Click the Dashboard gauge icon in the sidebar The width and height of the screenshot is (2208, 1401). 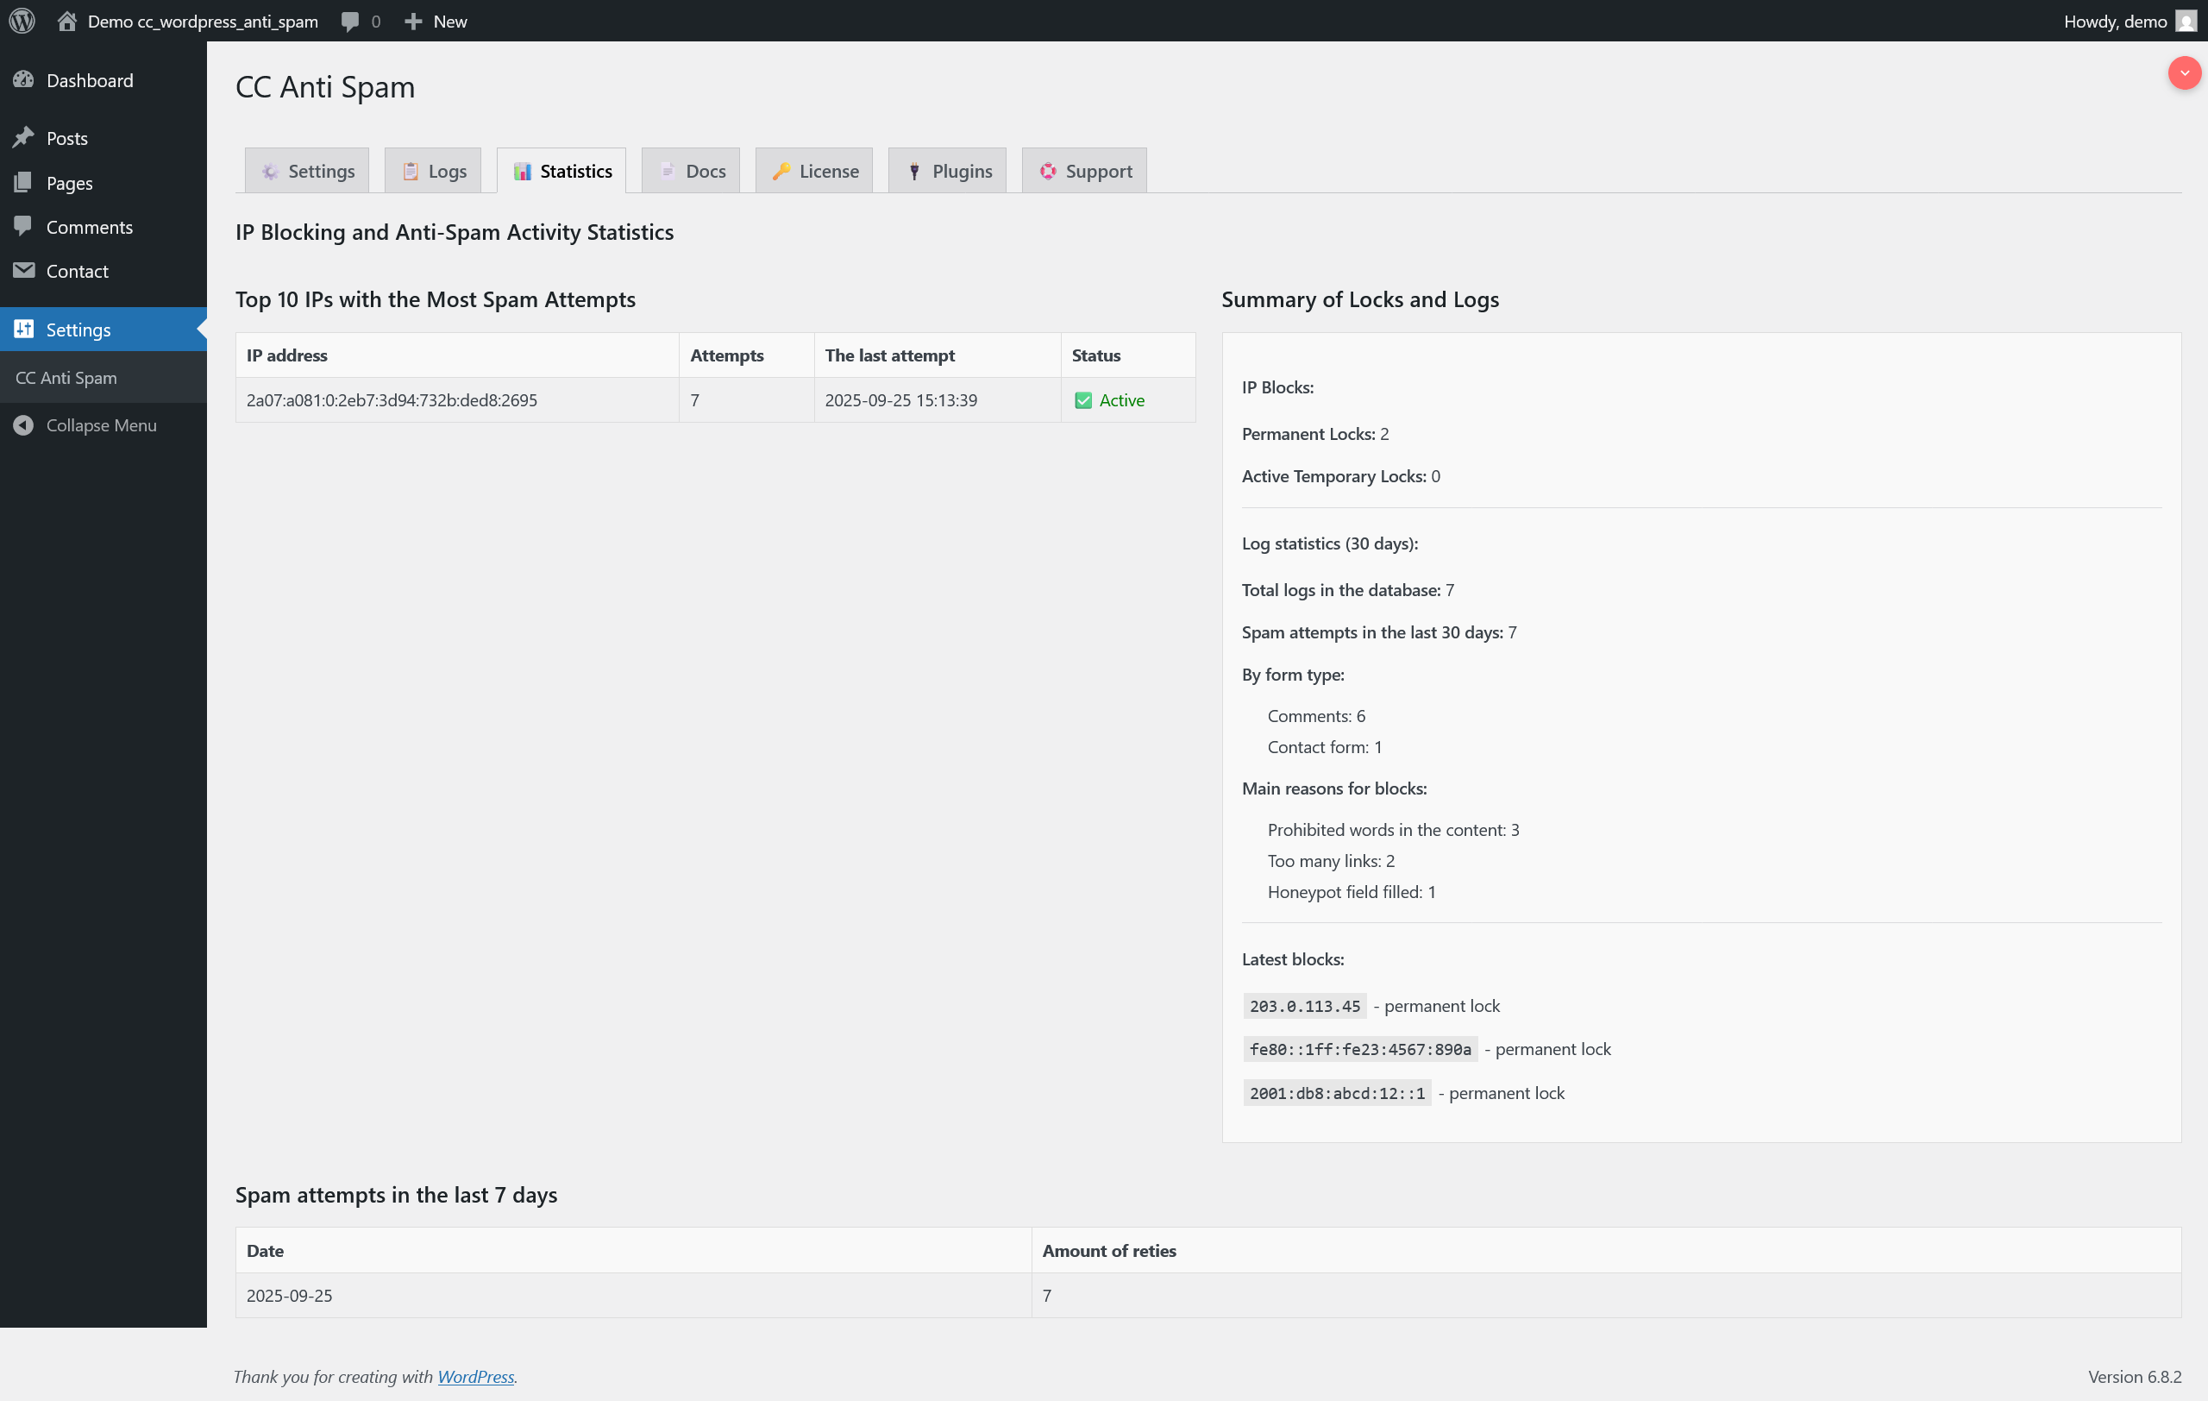[26, 79]
